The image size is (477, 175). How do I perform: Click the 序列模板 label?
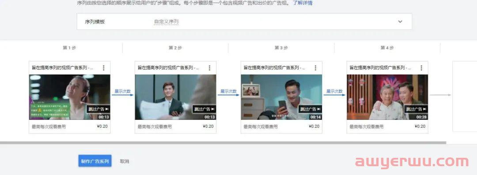click(95, 22)
